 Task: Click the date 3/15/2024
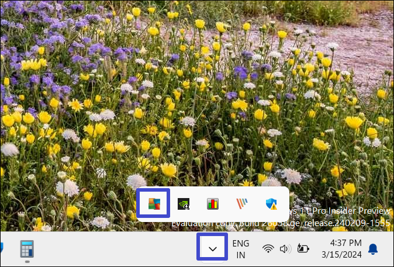click(x=341, y=255)
